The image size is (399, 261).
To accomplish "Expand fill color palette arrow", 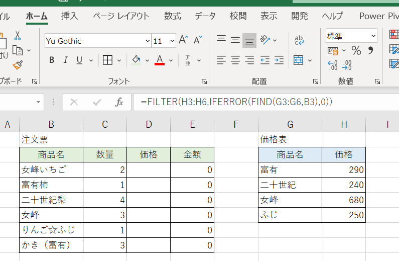I will [x=147, y=60].
